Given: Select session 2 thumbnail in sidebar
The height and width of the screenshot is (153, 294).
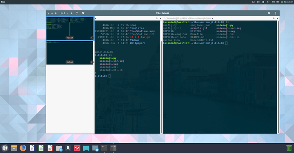Looking at the screenshot, I should pos(70,53).
